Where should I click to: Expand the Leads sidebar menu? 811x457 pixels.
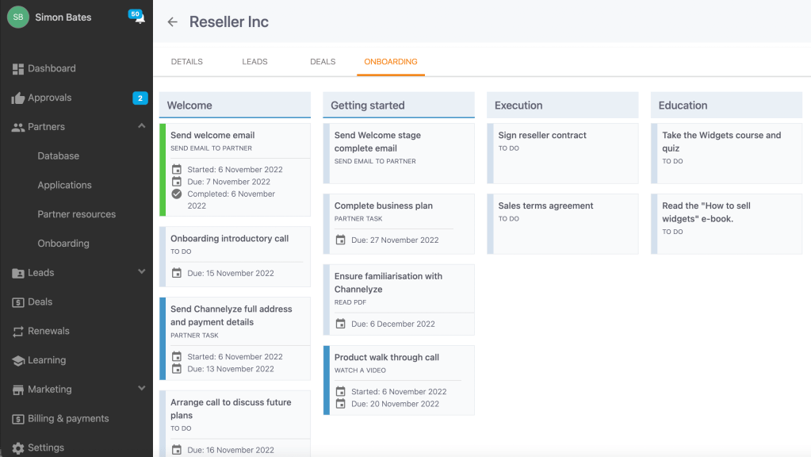click(141, 272)
